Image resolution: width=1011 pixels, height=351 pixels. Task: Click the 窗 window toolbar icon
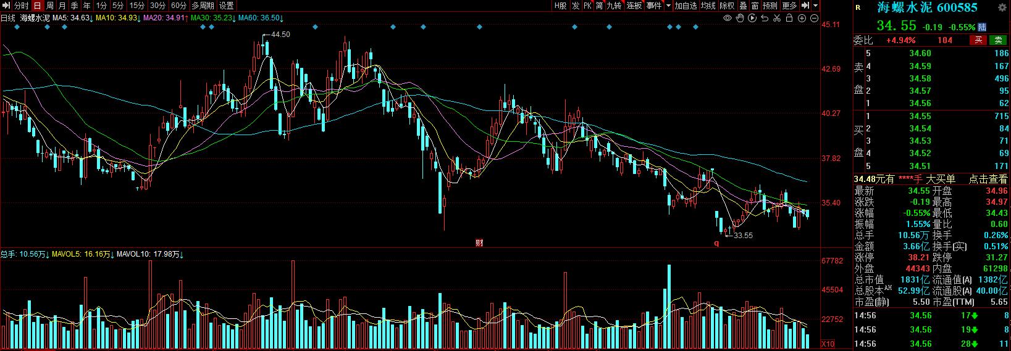(x=755, y=6)
